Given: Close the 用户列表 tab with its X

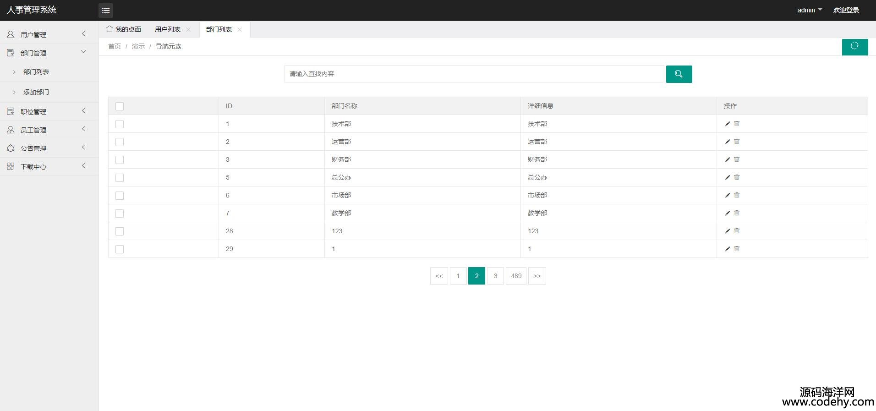Looking at the screenshot, I should 188,29.
